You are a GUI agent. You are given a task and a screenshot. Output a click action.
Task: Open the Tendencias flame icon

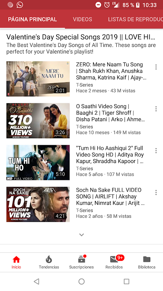pos(49,259)
